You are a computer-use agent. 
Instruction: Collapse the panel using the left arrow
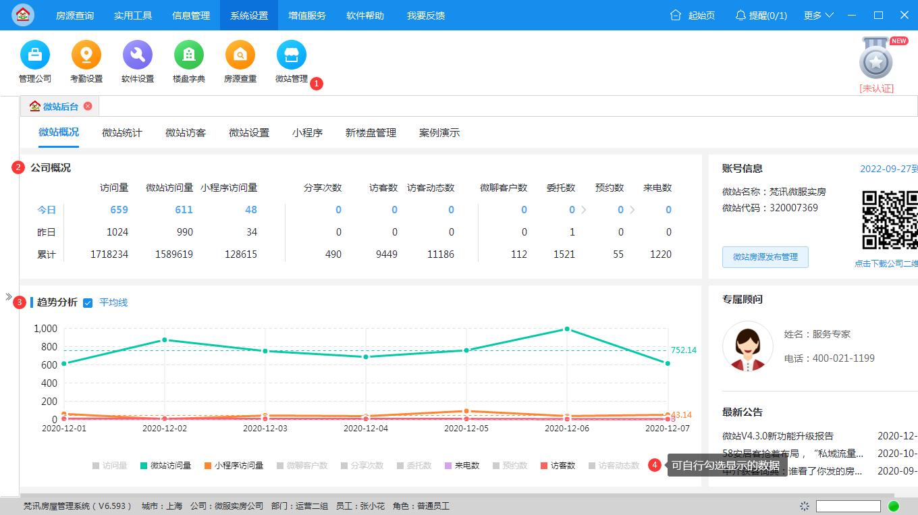[x=9, y=295]
